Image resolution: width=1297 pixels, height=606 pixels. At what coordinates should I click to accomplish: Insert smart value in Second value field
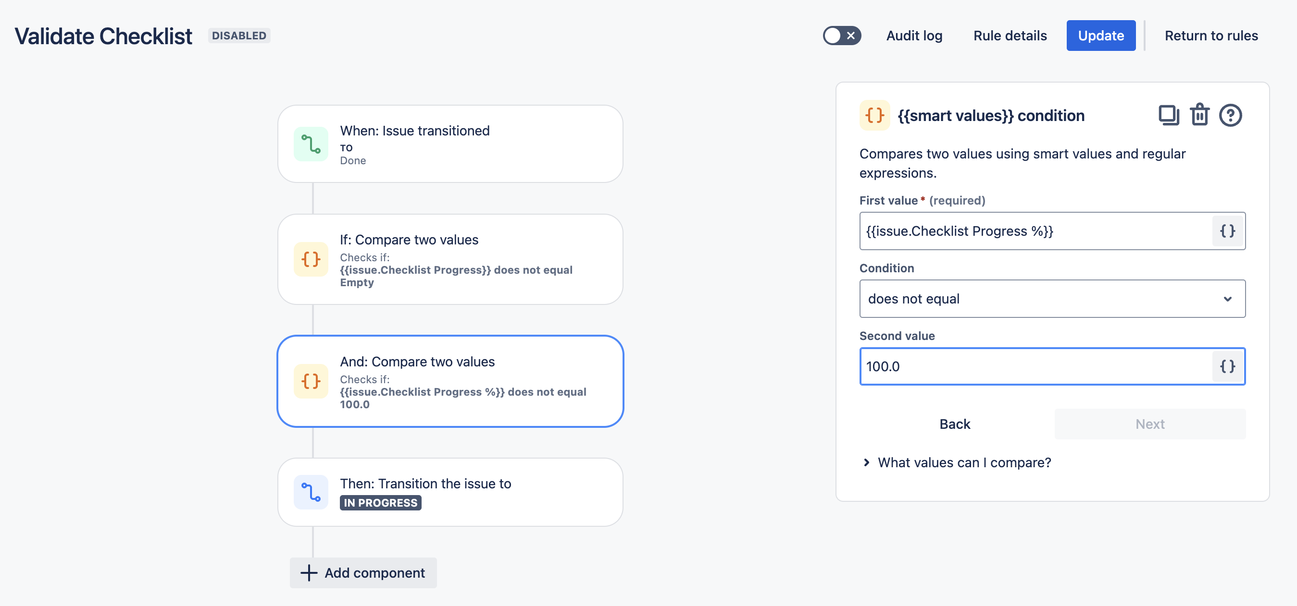[1227, 366]
